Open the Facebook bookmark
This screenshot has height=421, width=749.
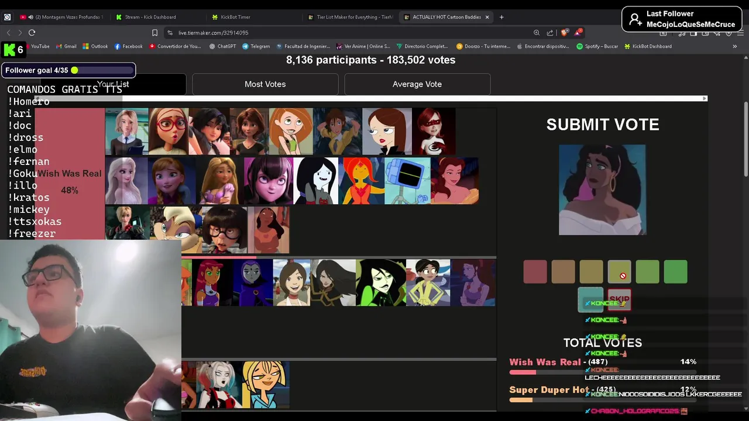point(128,46)
